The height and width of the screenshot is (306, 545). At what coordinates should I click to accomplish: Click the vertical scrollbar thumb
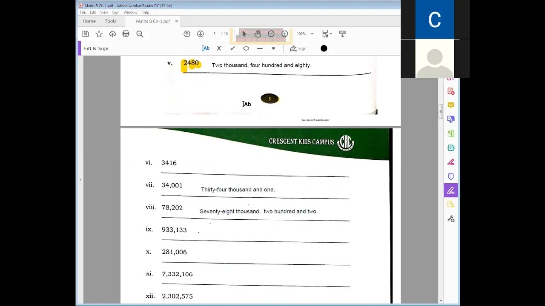(x=441, y=111)
